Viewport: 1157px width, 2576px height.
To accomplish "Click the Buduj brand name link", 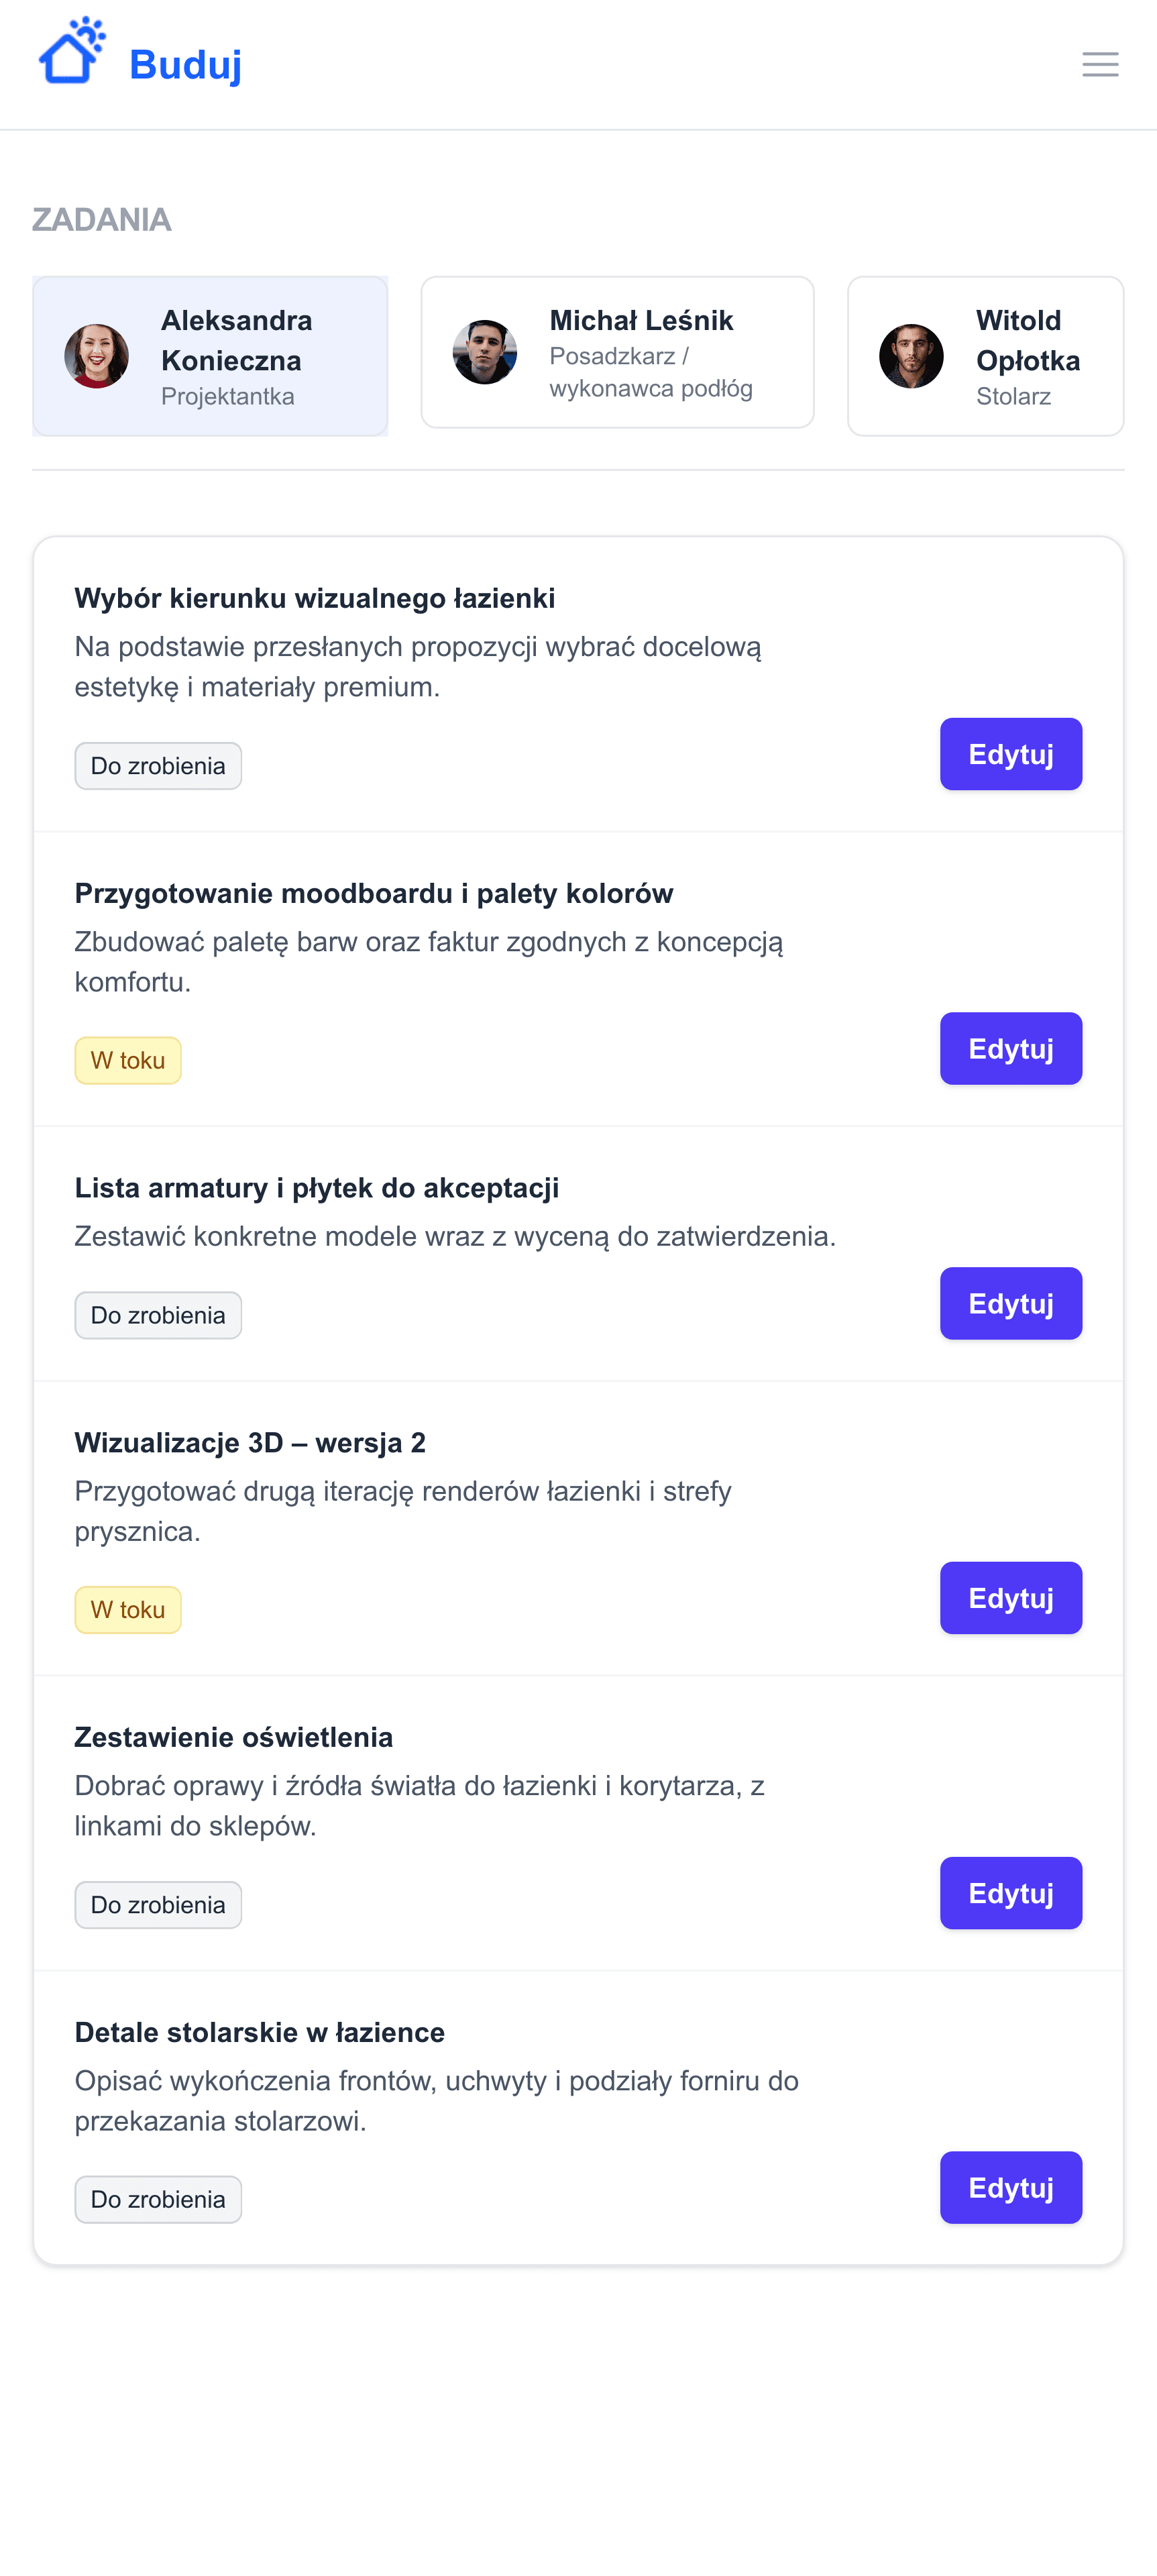I will click(x=185, y=65).
